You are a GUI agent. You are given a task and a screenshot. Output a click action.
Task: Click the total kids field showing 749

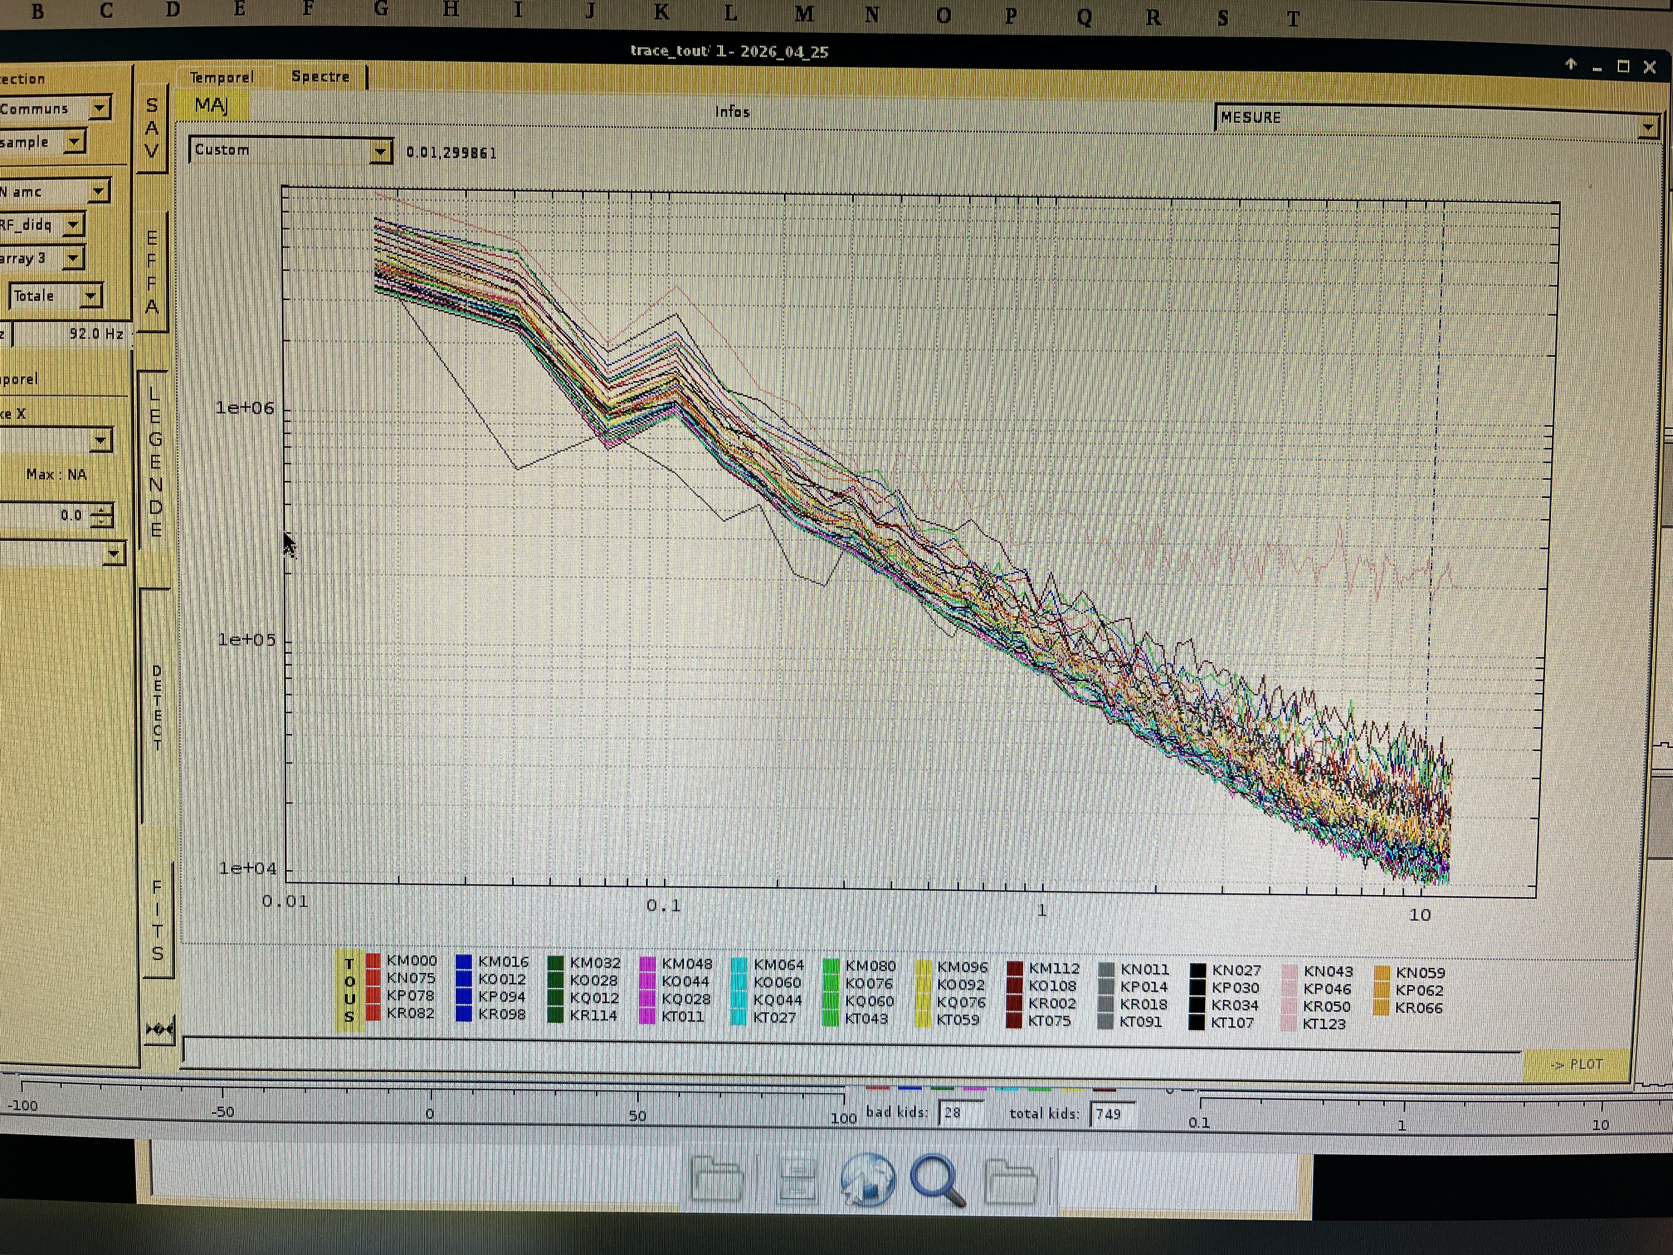(1112, 1114)
